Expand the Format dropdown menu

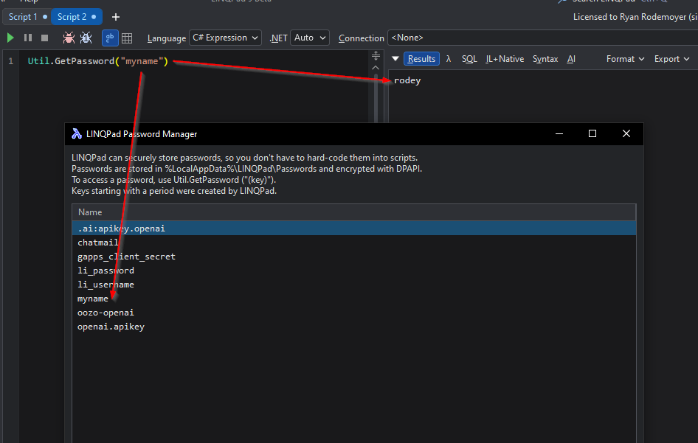[x=625, y=59]
